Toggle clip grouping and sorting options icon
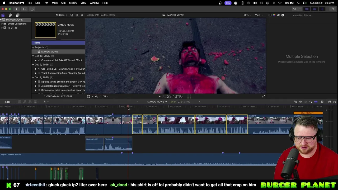 pyautogui.click(x=72, y=15)
